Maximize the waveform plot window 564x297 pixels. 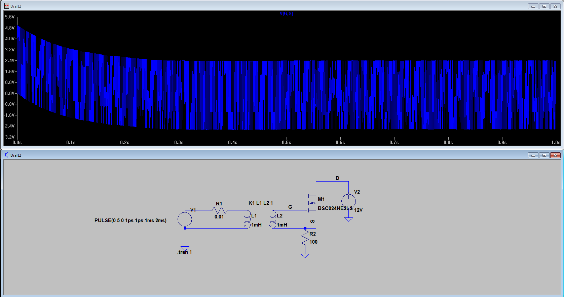click(x=544, y=6)
